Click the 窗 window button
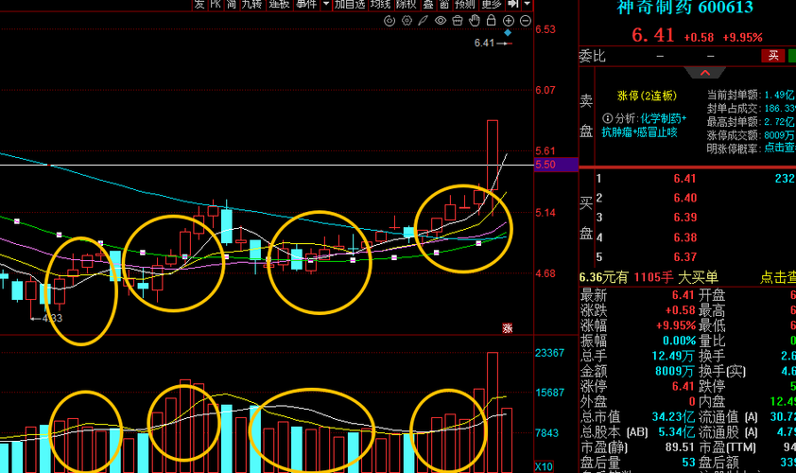Image resolution: width=796 pixels, height=473 pixels. click(x=444, y=4)
